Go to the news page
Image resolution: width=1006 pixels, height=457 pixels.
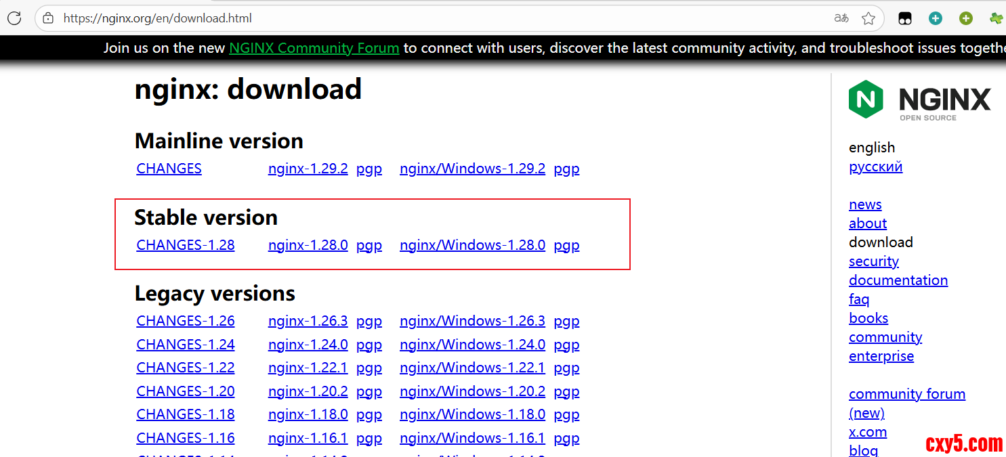coord(865,204)
